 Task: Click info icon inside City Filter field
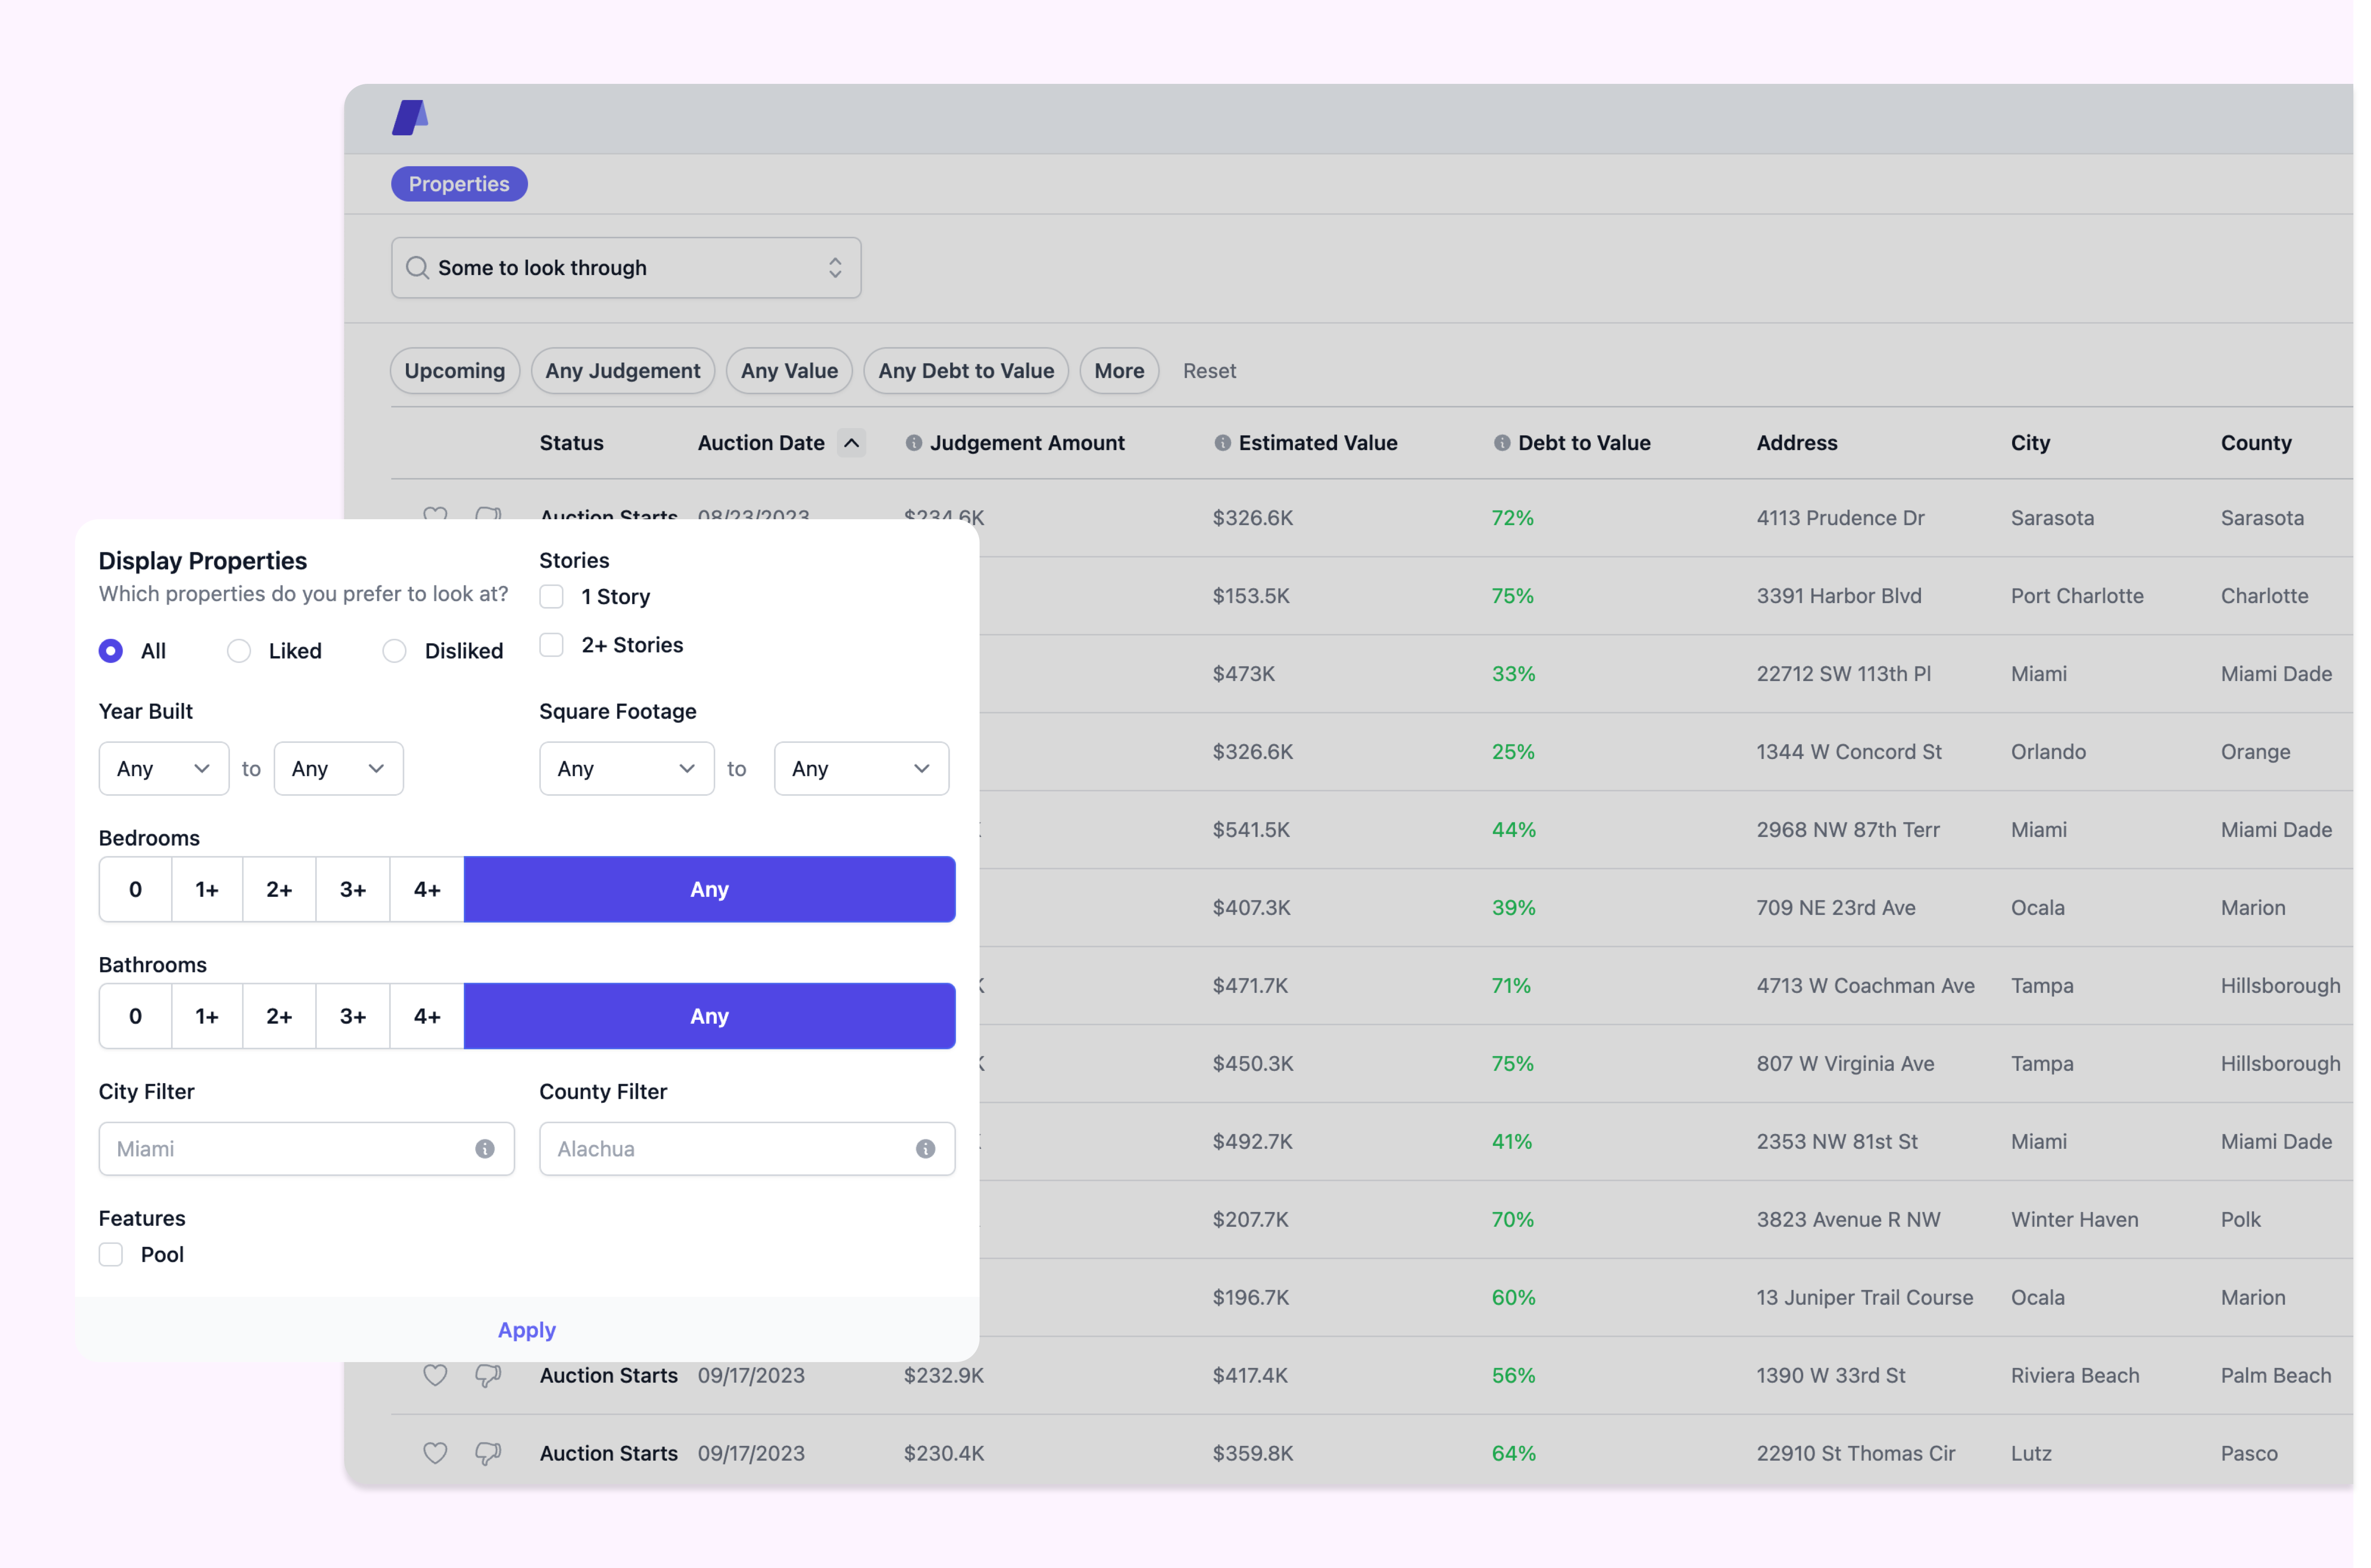[x=485, y=1149]
